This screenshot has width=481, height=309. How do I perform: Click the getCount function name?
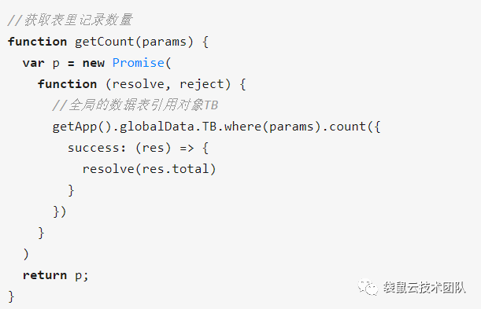pos(104,42)
